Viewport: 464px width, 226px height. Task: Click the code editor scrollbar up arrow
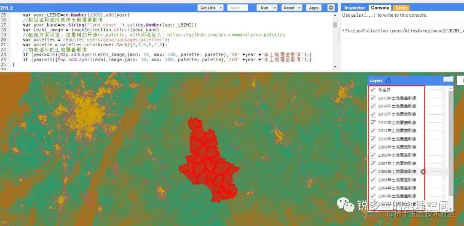tap(335, 15)
